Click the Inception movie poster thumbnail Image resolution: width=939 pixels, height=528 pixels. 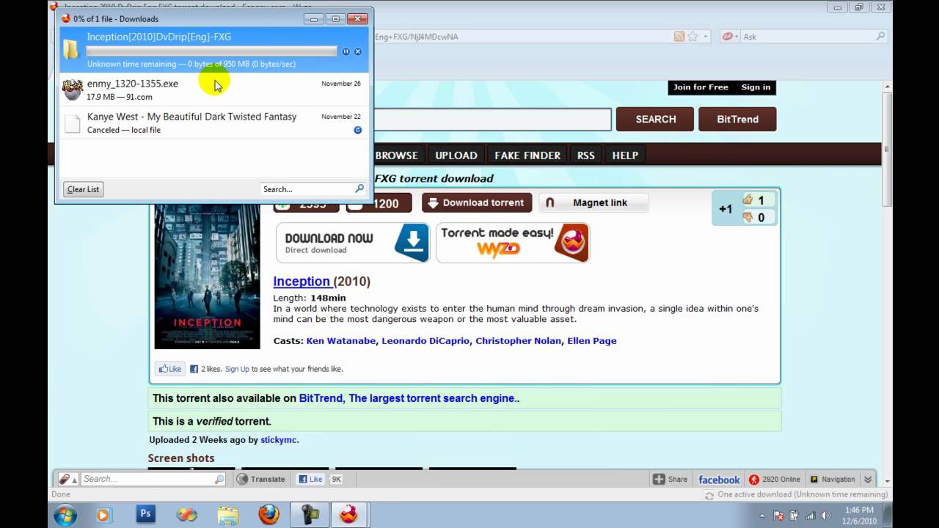pyautogui.click(x=207, y=276)
